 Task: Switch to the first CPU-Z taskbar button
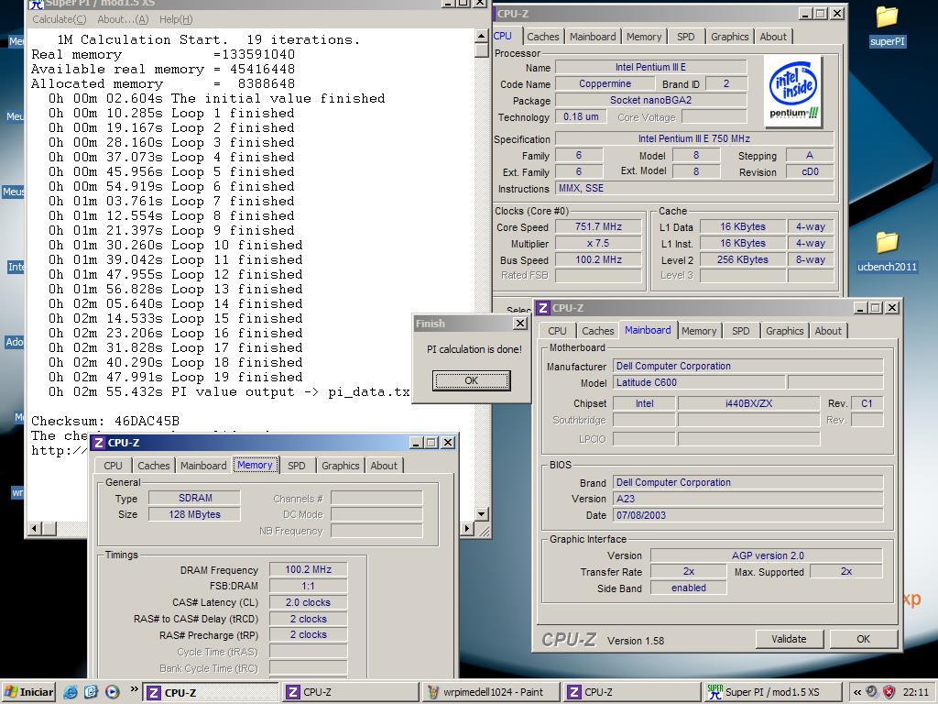coord(210,692)
